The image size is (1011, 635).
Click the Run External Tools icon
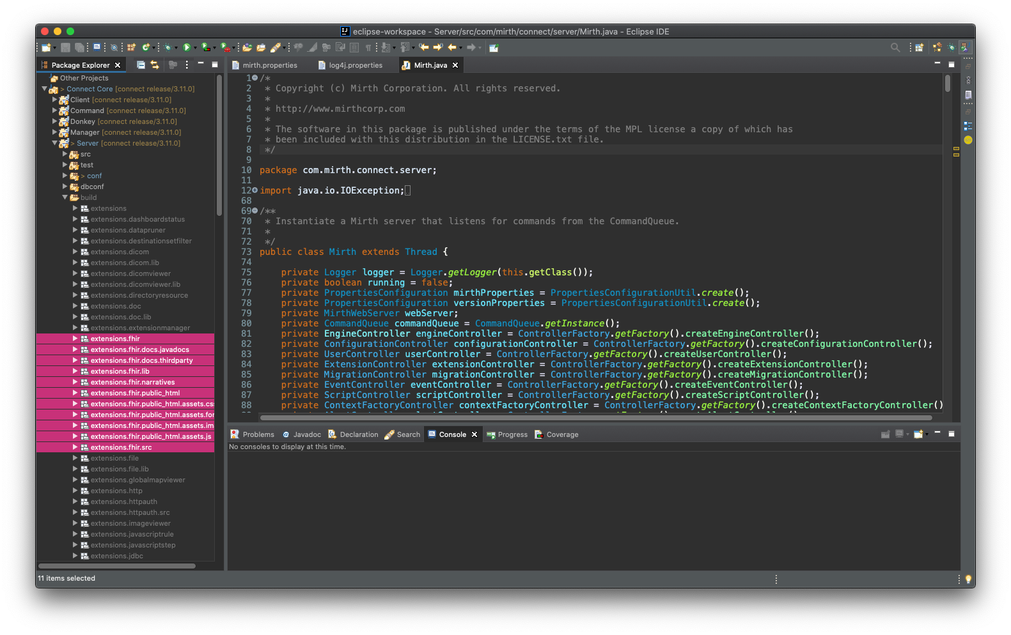coord(224,47)
